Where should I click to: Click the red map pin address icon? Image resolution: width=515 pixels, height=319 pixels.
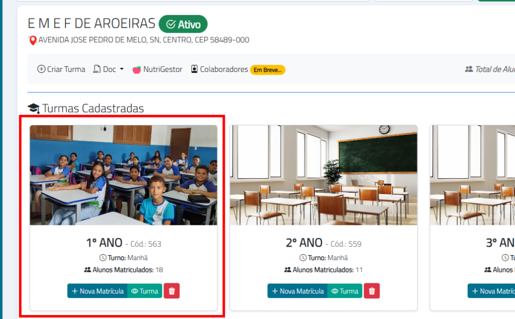(x=33, y=40)
